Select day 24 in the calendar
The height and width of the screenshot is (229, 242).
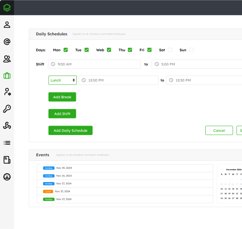(x=222, y=198)
